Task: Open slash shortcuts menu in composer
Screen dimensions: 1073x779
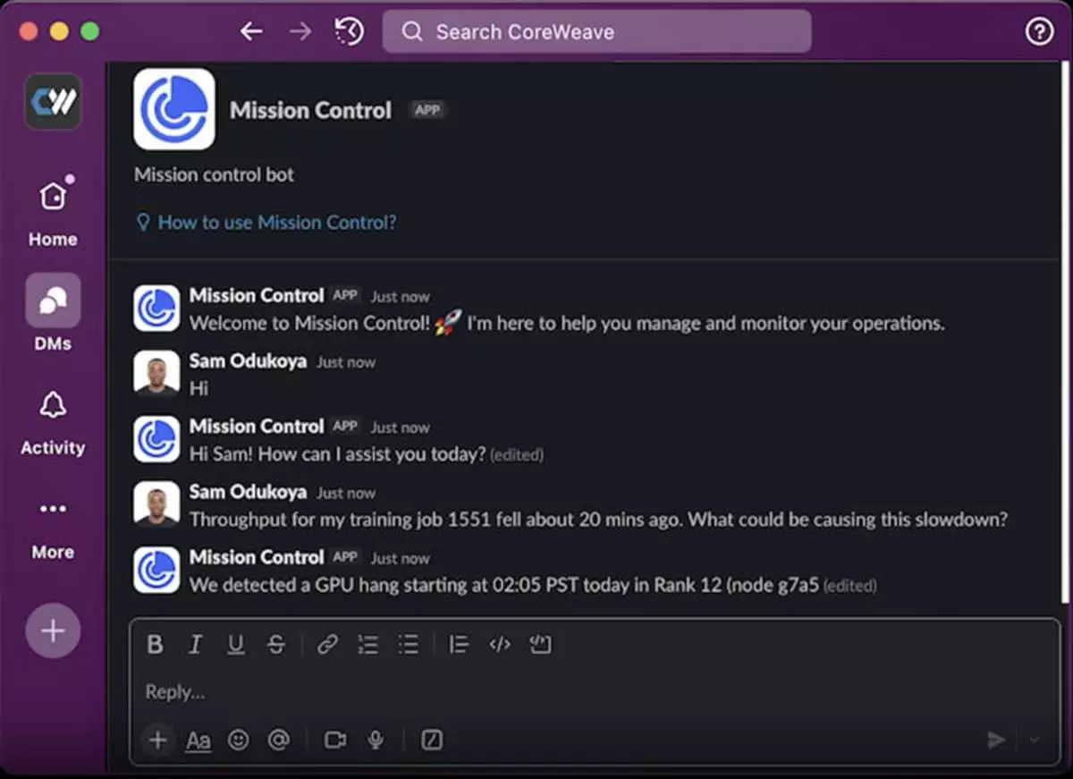Action: [x=432, y=740]
